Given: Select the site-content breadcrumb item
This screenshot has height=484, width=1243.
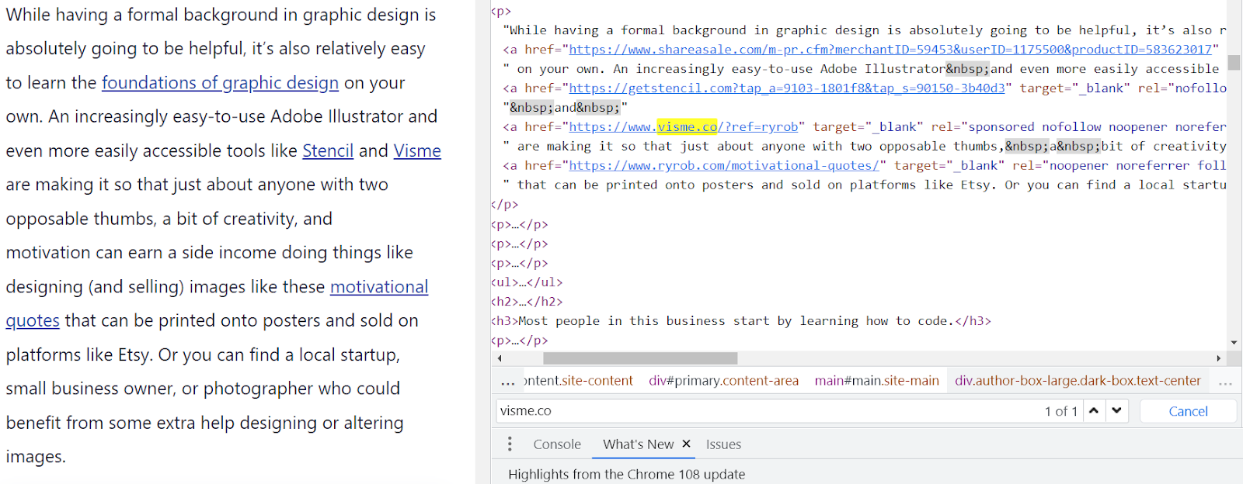Looking at the screenshot, I should coord(579,381).
